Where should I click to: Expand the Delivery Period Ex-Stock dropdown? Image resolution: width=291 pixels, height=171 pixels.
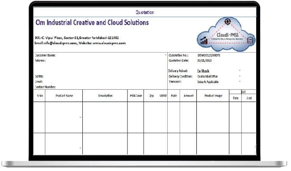[x=240, y=71]
